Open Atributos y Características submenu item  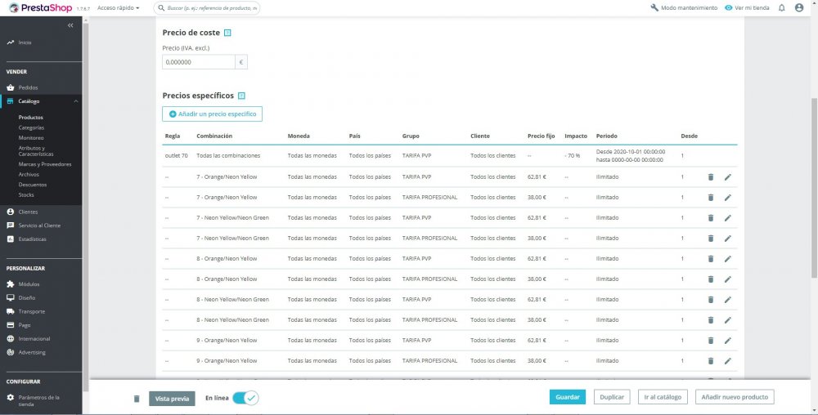coord(36,151)
